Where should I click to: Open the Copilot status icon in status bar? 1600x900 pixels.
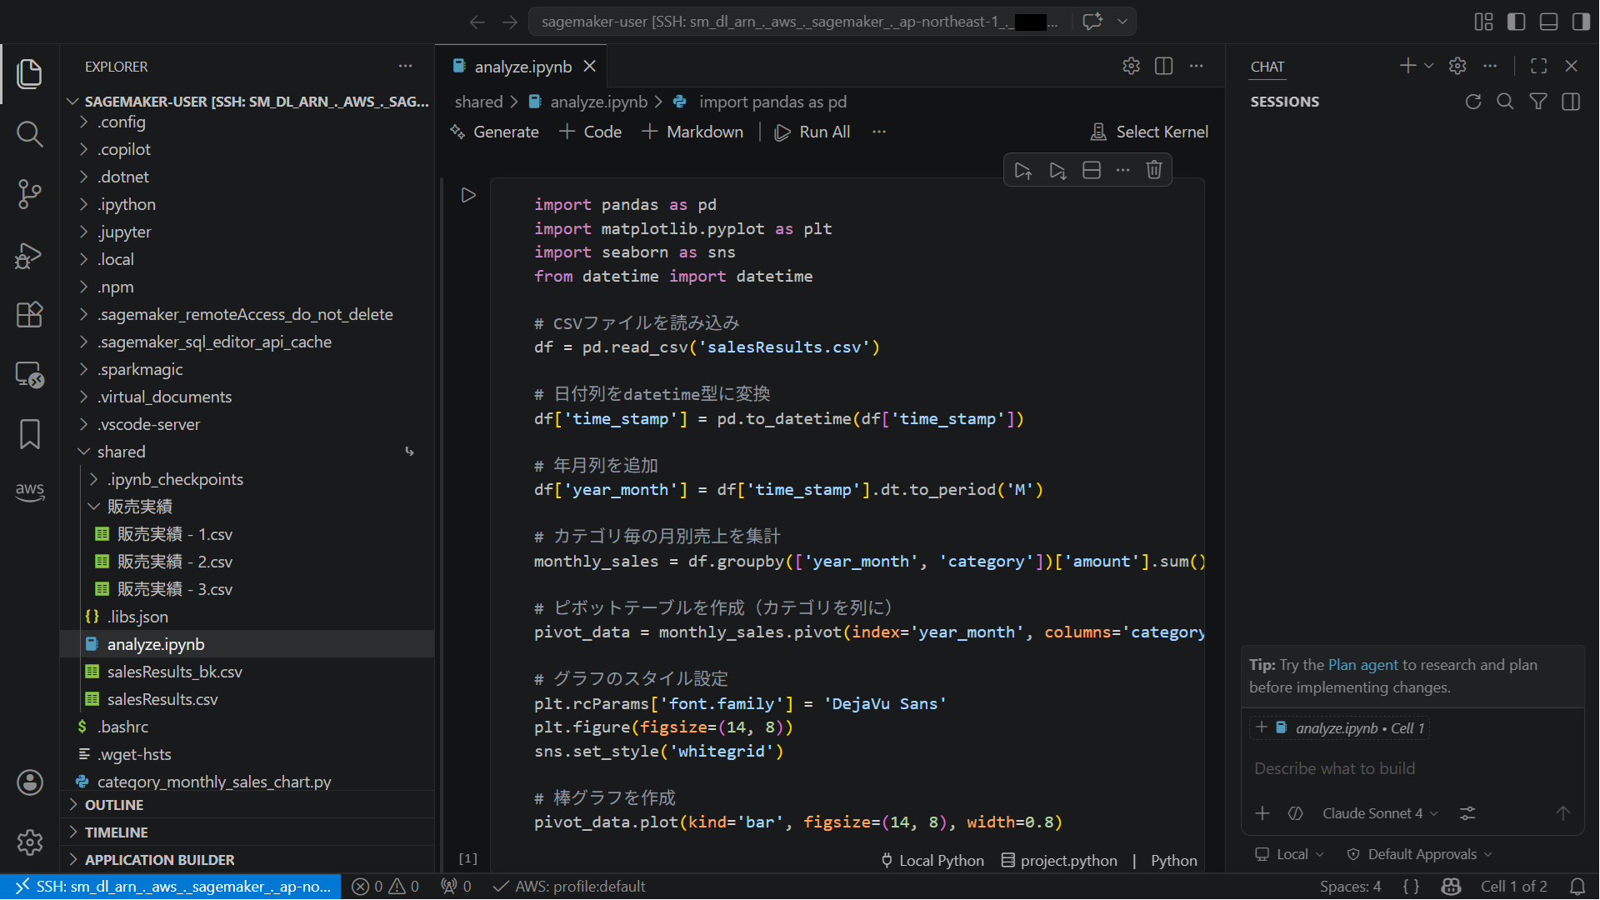coord(1451,887)
